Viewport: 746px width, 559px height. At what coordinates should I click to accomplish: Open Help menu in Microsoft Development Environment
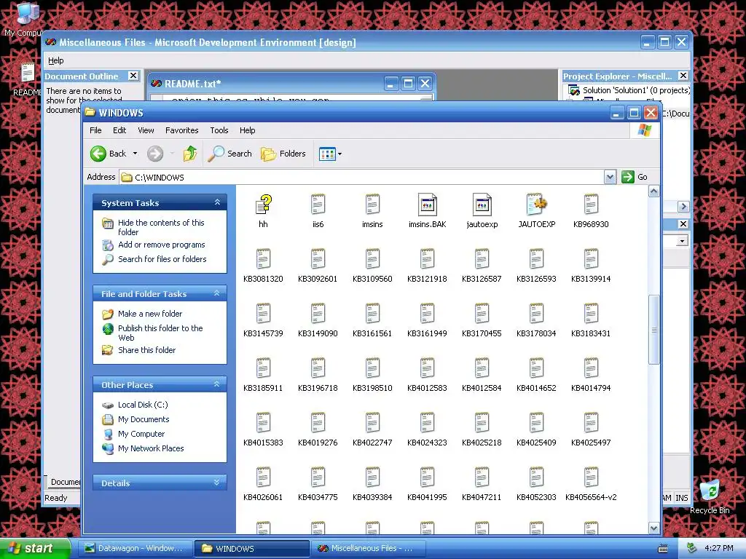55,60
